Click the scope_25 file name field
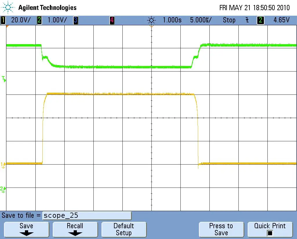Screen dimensions: 297x239 pyautogui.click(x=87, y=216)
